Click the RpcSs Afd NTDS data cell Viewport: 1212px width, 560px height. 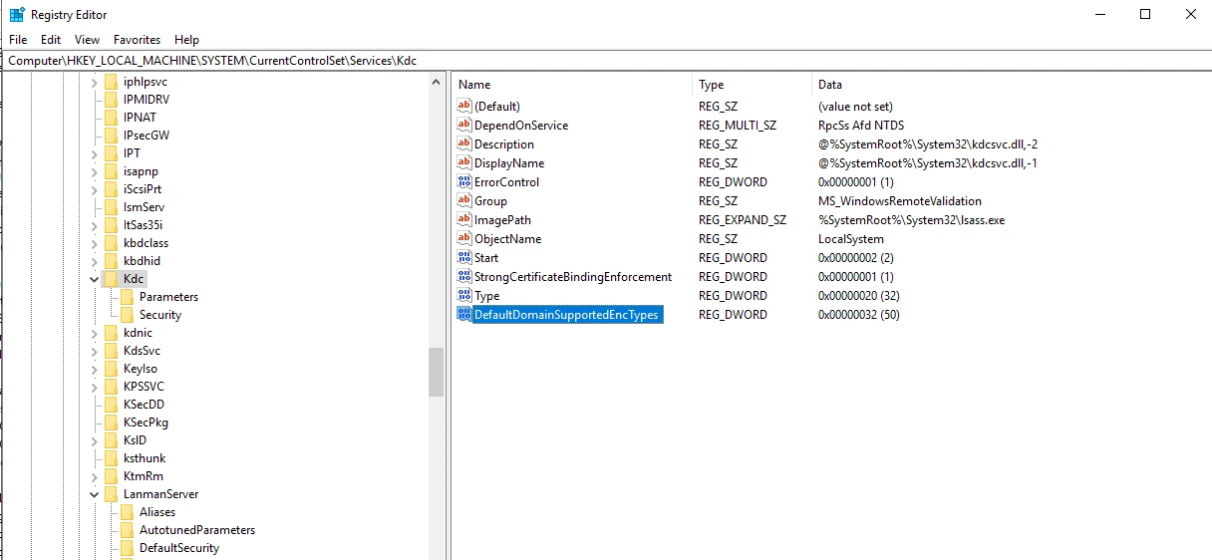[861, 125]
